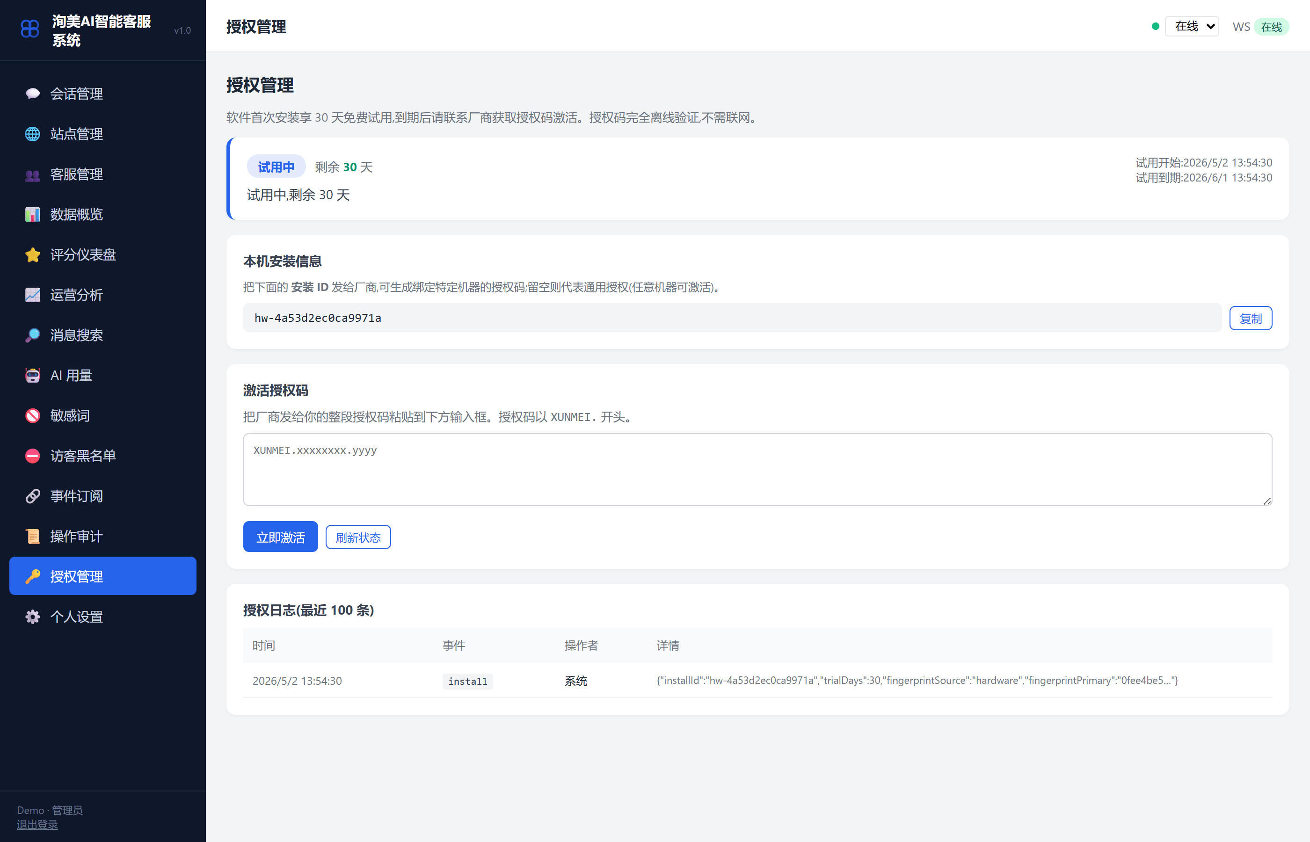Click the 时间 column header
1310x842 pixels.
263,646
